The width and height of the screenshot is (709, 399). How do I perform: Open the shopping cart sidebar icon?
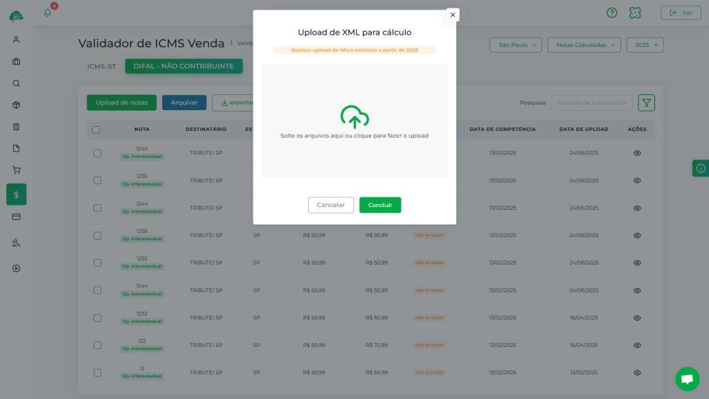click(x=16, y=170)
